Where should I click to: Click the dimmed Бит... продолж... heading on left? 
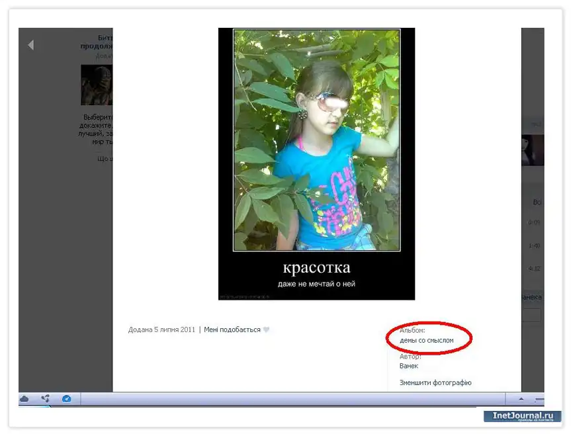coord(97,42)
